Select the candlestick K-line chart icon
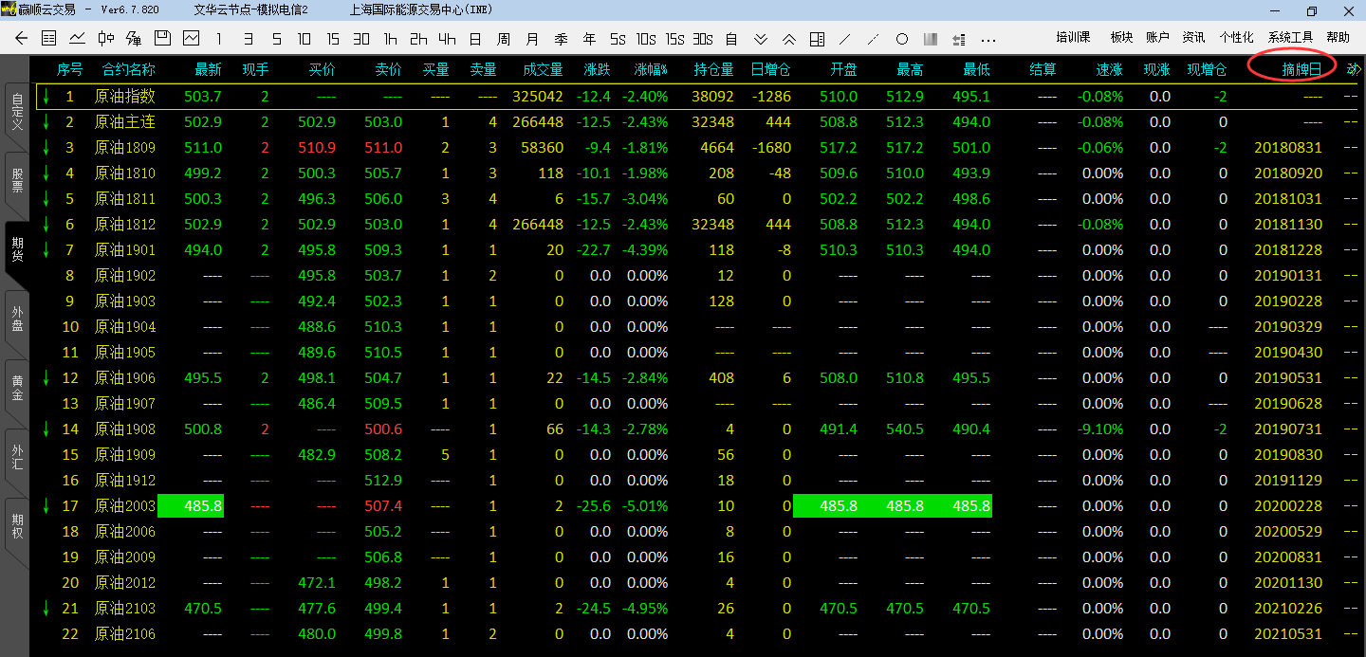This screenshot has height=657, width=1366. [x=105, y=39]
